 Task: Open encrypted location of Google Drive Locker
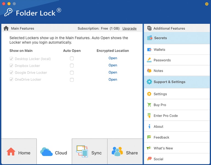pyautogui.click(x=113, y=72)
